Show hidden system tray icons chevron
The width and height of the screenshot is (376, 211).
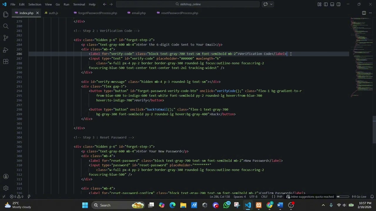(x=323, y=205)
